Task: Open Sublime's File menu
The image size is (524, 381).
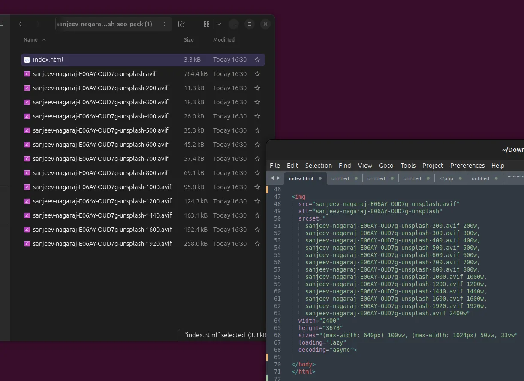Action: [x=275, y=166]
